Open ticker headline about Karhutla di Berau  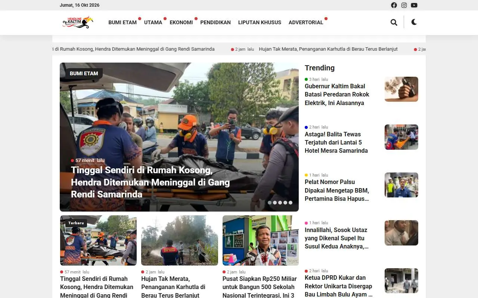tap(328, 49)
